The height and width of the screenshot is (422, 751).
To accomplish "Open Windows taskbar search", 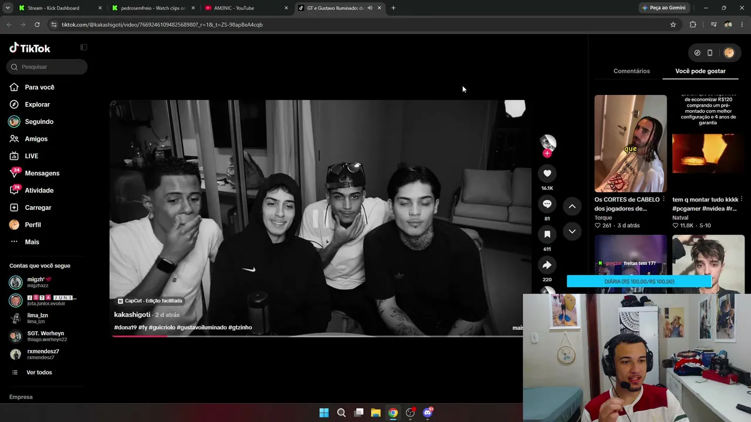I will pos(341,413).
